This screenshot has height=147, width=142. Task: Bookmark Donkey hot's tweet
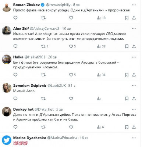(127, 127)
